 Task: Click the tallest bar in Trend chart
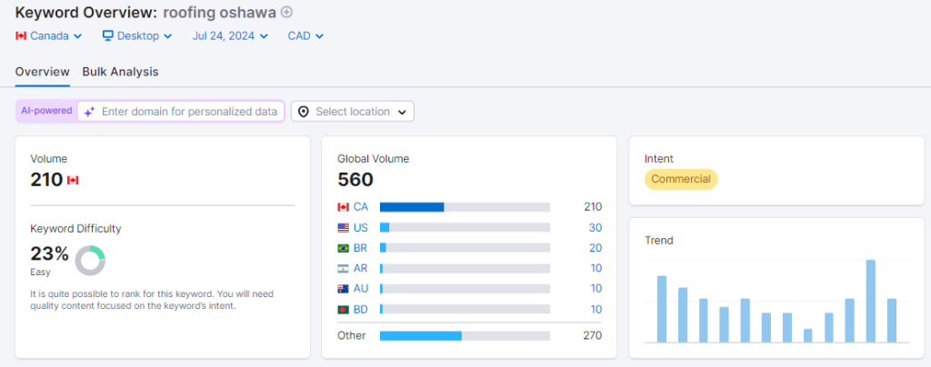click(870, 301)
